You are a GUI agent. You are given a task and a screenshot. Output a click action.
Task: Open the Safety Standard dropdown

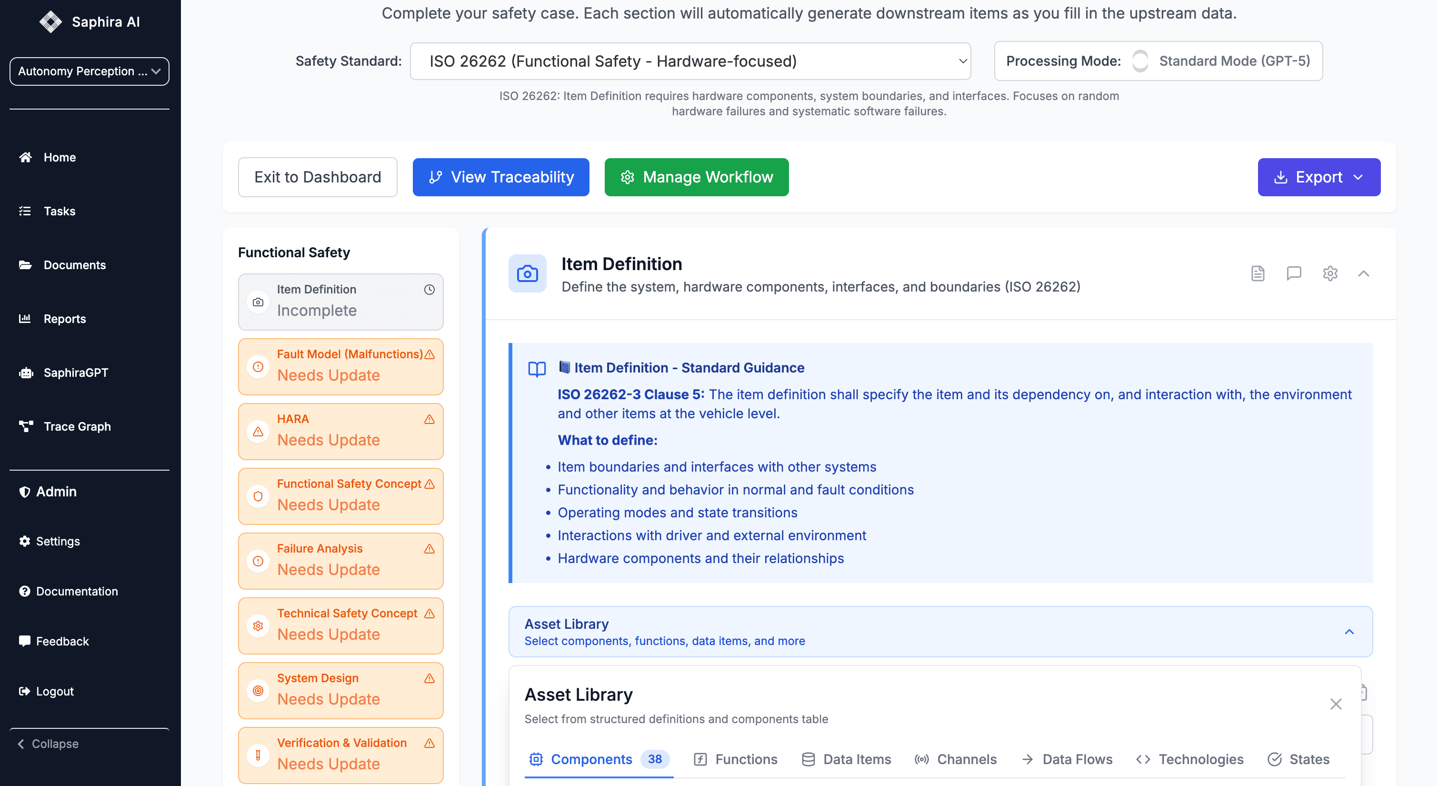tap(690, 61)
